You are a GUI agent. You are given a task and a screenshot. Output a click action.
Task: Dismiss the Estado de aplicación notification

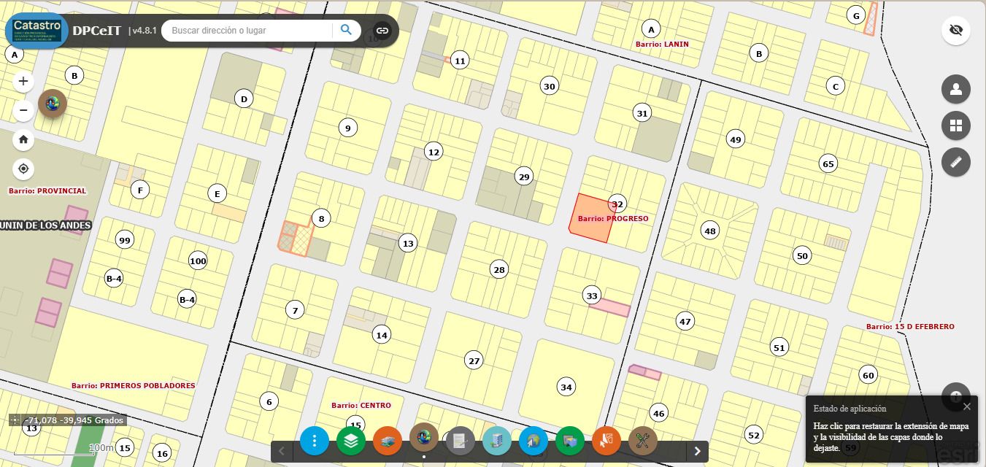[967, 406]
